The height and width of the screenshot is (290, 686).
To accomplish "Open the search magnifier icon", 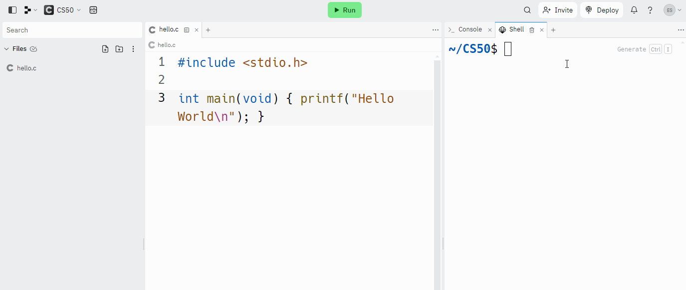I will tap(527, 10).
